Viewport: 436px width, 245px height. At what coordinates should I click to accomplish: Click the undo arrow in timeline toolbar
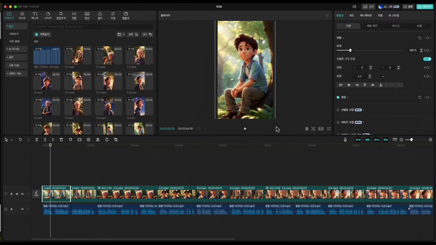click(x=20, y=140)
